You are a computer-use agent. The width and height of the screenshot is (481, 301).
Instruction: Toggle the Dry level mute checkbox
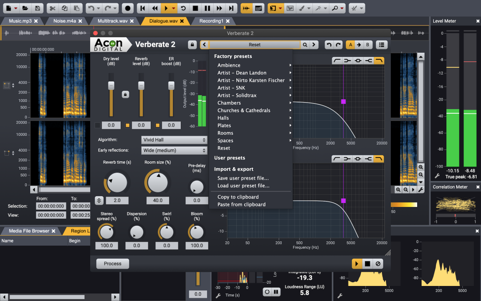(98, 125)
